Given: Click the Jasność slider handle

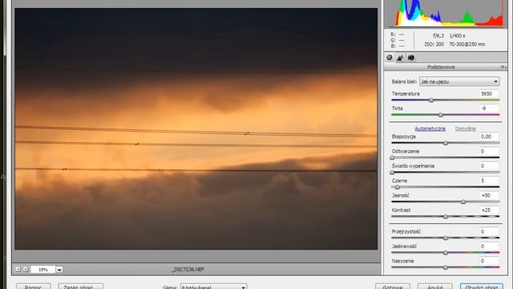Looking at the screenshot, I should pos(463,202).
